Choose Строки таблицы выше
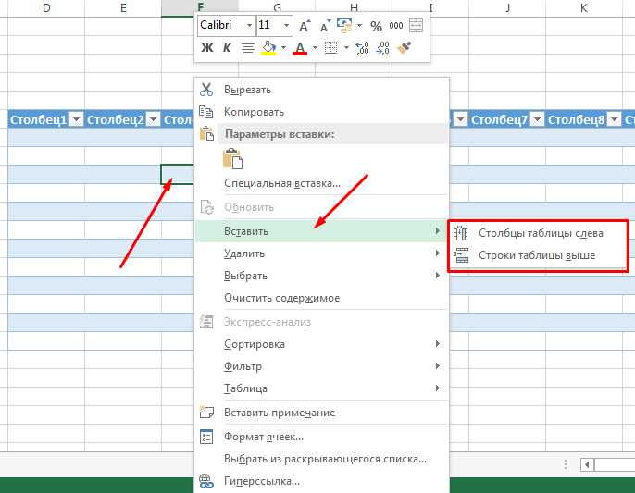Image resolution: width=635 pixels, height=493 pixels. tap(538, 255)
